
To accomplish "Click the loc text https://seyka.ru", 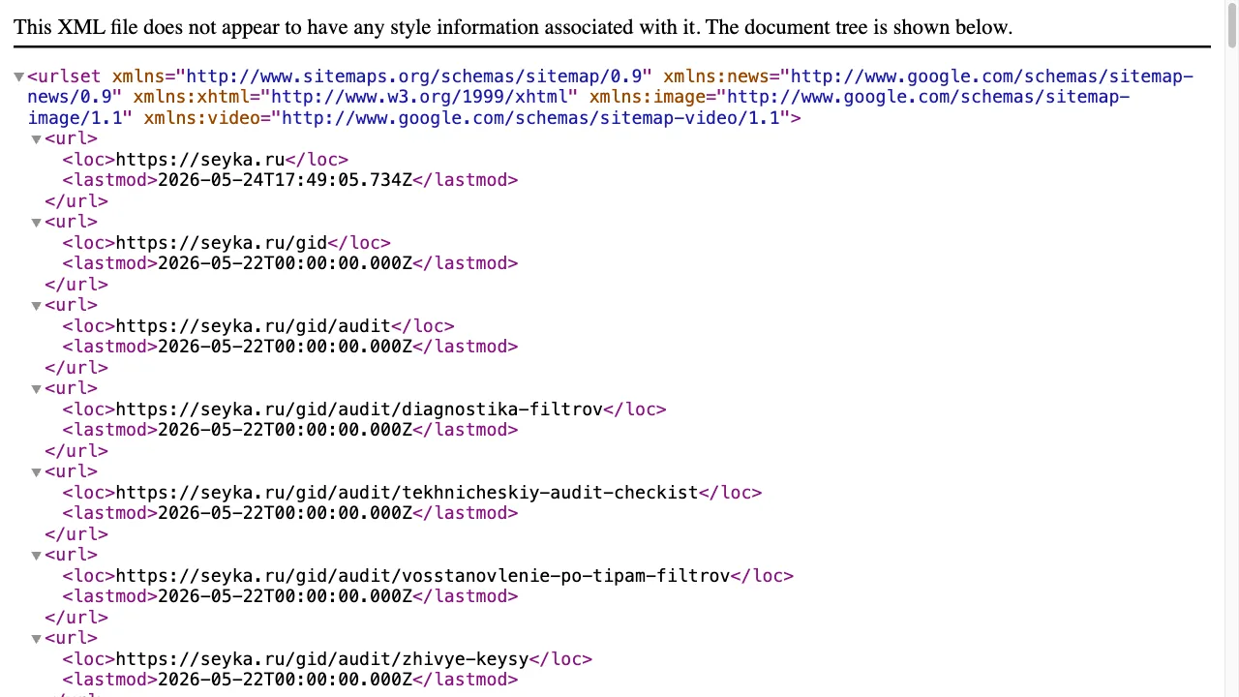I will coord(200,160).
